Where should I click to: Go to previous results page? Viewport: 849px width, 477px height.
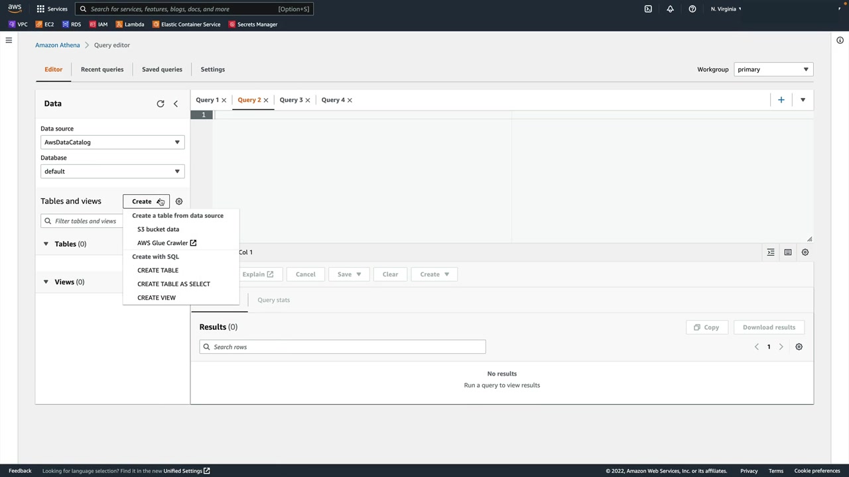(757, 347)
